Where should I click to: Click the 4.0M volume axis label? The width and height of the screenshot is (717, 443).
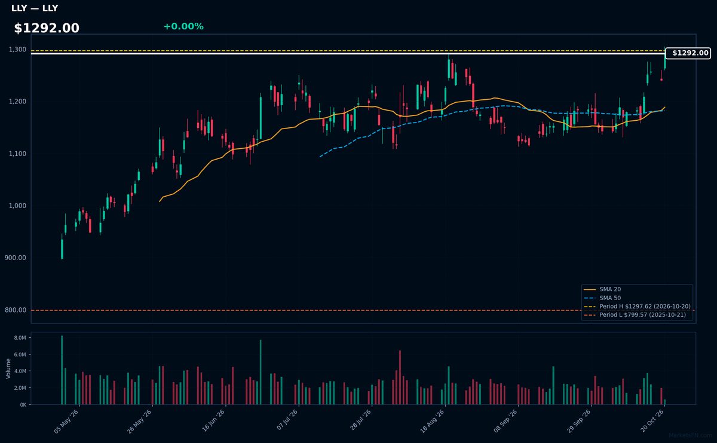pyautogui.click(x=21, y=371)
